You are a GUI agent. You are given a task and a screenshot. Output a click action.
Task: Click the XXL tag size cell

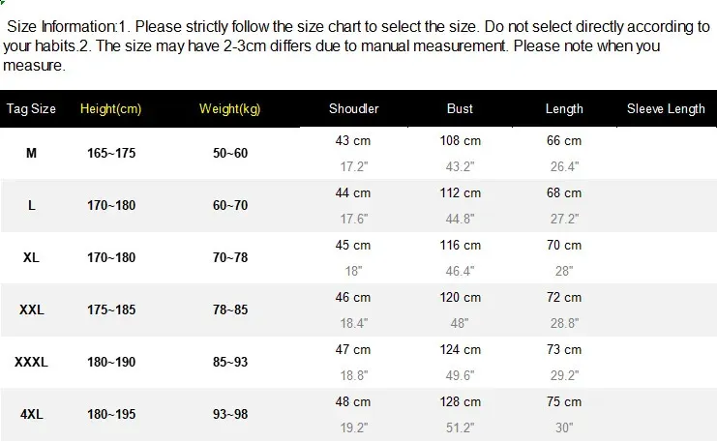[31, 309]
